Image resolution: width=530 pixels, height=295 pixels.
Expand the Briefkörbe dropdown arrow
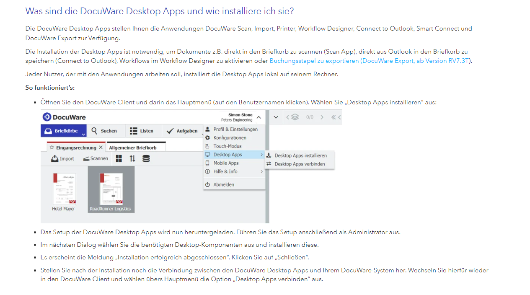click(x=83, y=134)
